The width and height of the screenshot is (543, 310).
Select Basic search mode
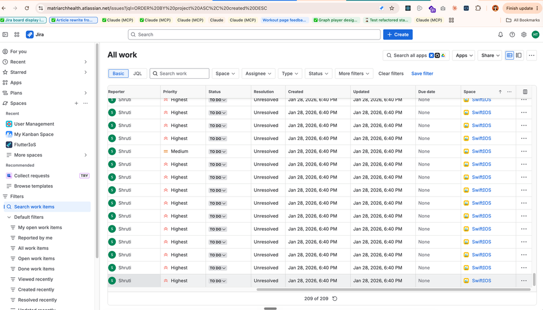click(118, 73)
